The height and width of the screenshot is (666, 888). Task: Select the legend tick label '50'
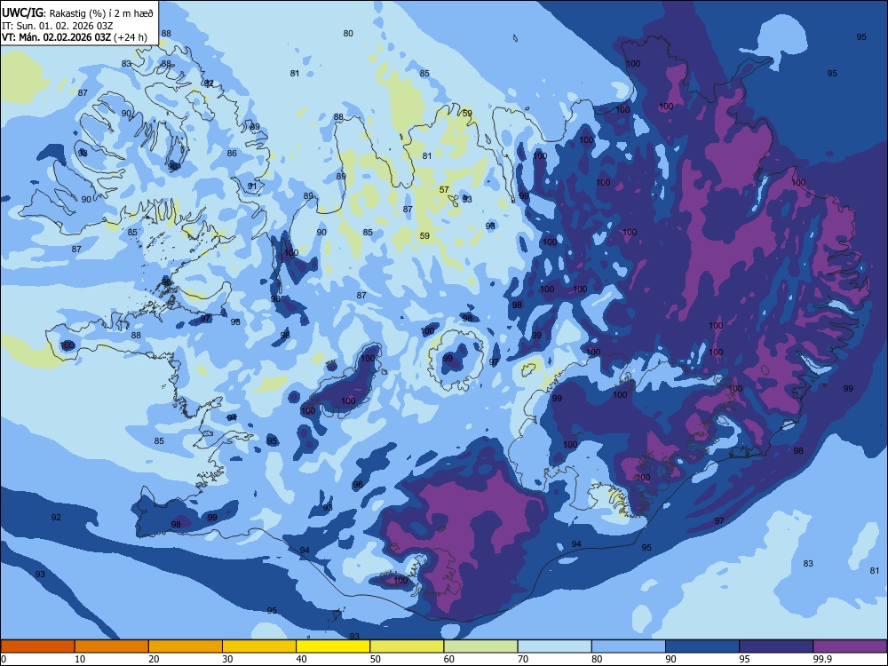pyautogui.click(x=376, y=659)
